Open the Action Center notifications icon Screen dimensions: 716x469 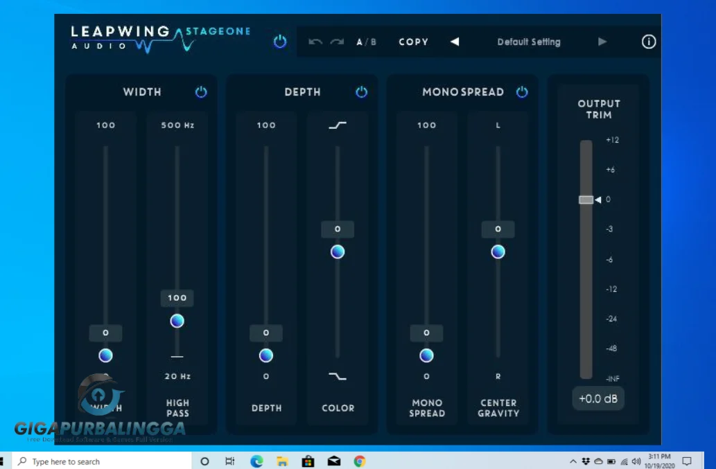click(x=687, y=461)
